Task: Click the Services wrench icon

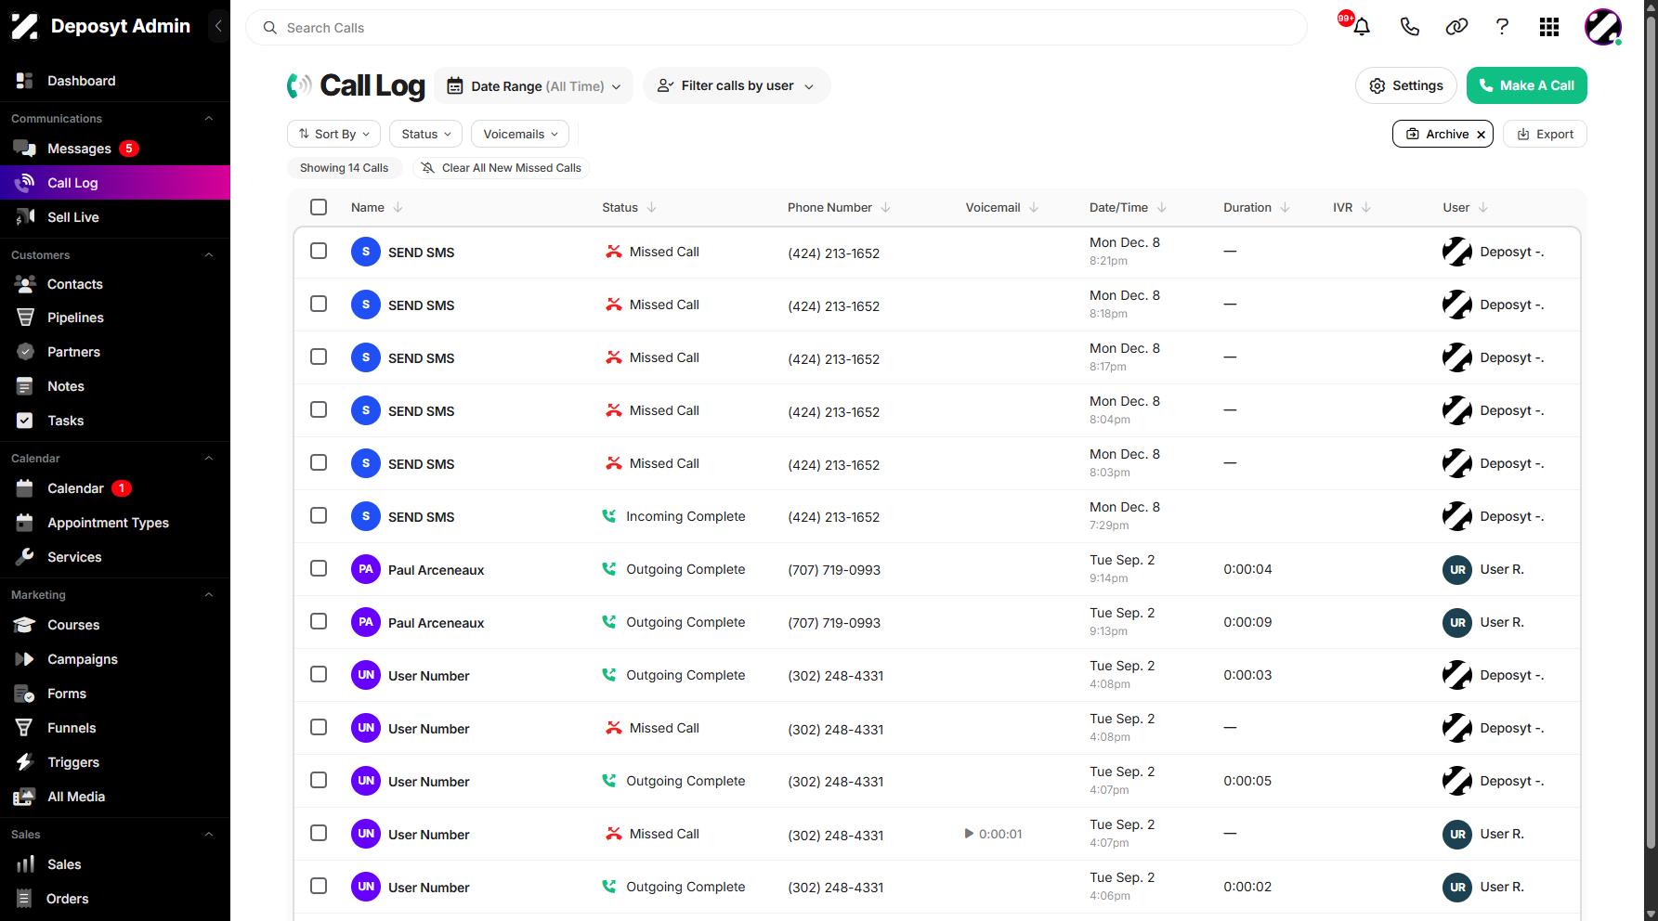Action: (x=25, y=557)
